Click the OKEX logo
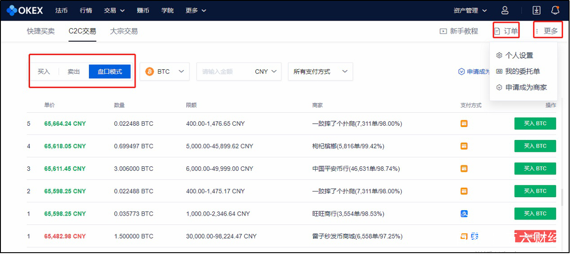 [25, 10]
